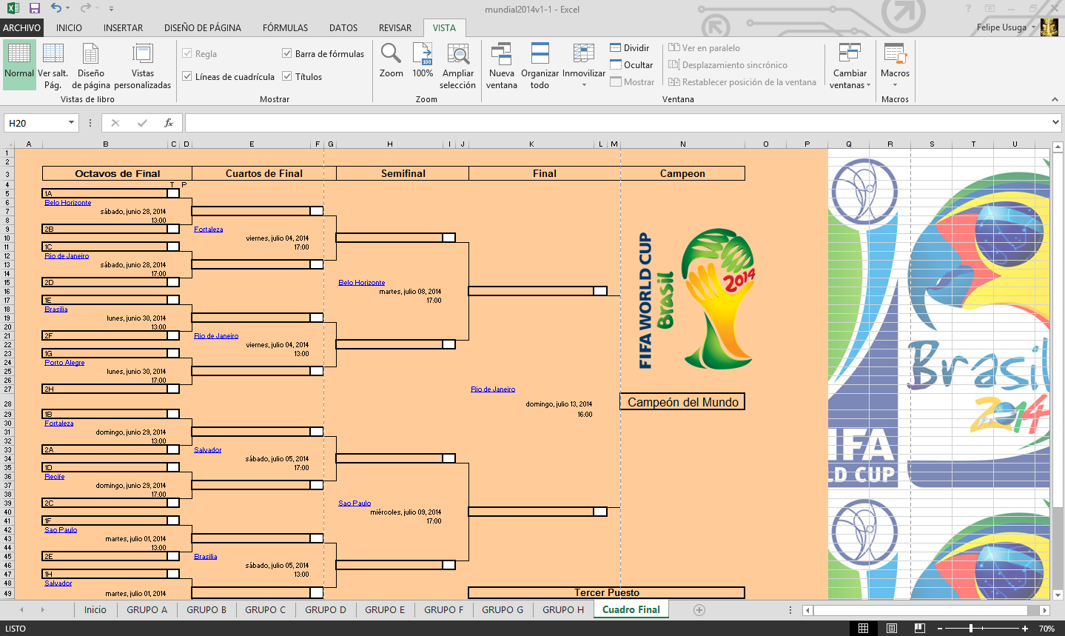
Task: Click Organizar todo windows
Action: click(540, 64)
